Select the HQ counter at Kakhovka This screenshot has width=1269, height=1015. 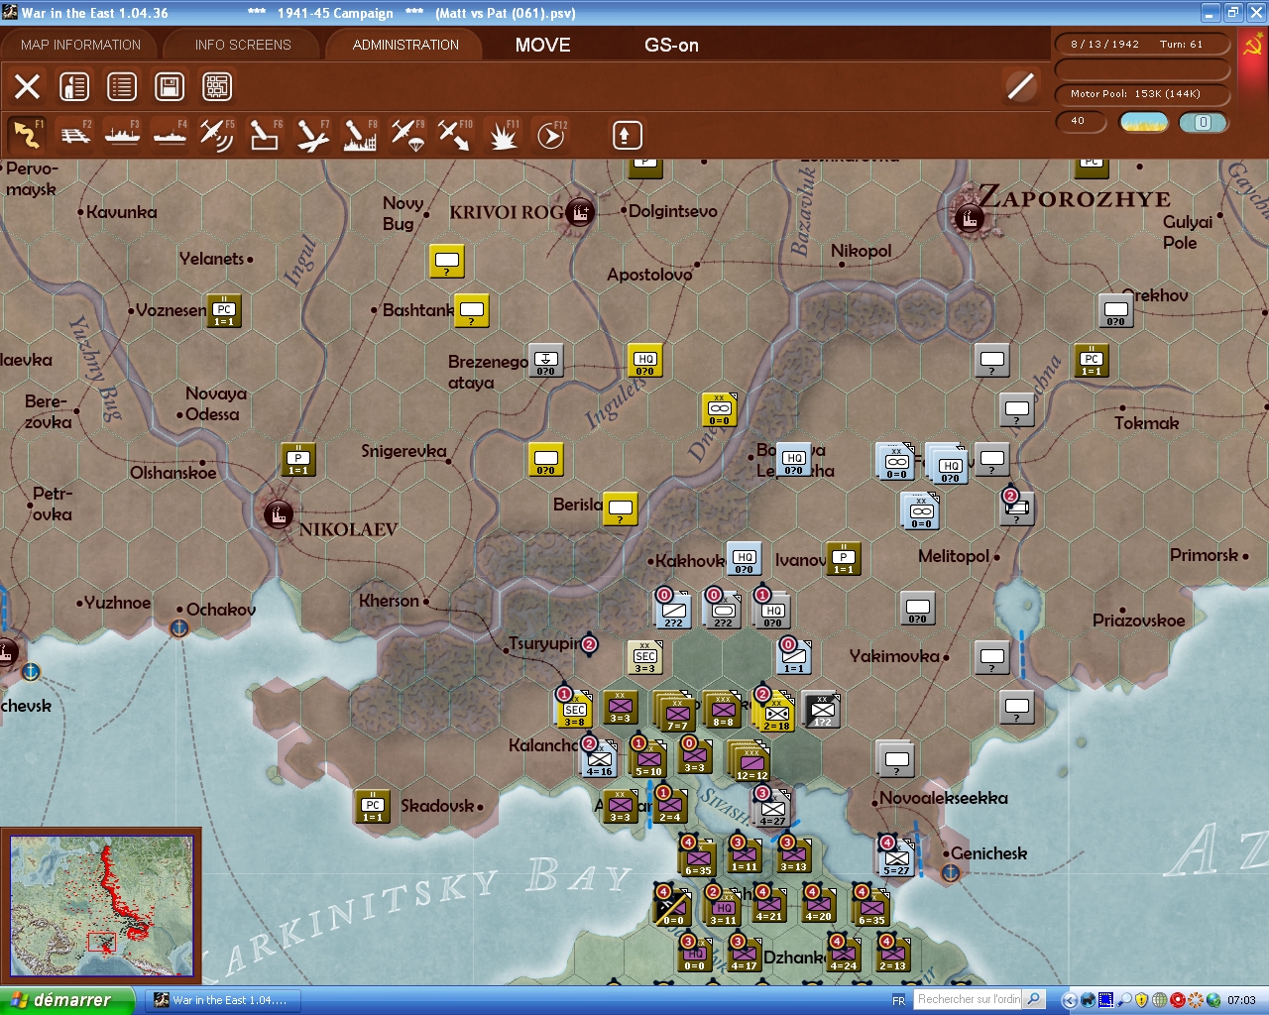(x=745, y=558)
